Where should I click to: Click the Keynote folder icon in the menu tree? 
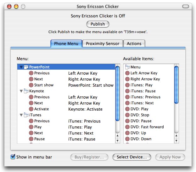[x=26, y=91]
